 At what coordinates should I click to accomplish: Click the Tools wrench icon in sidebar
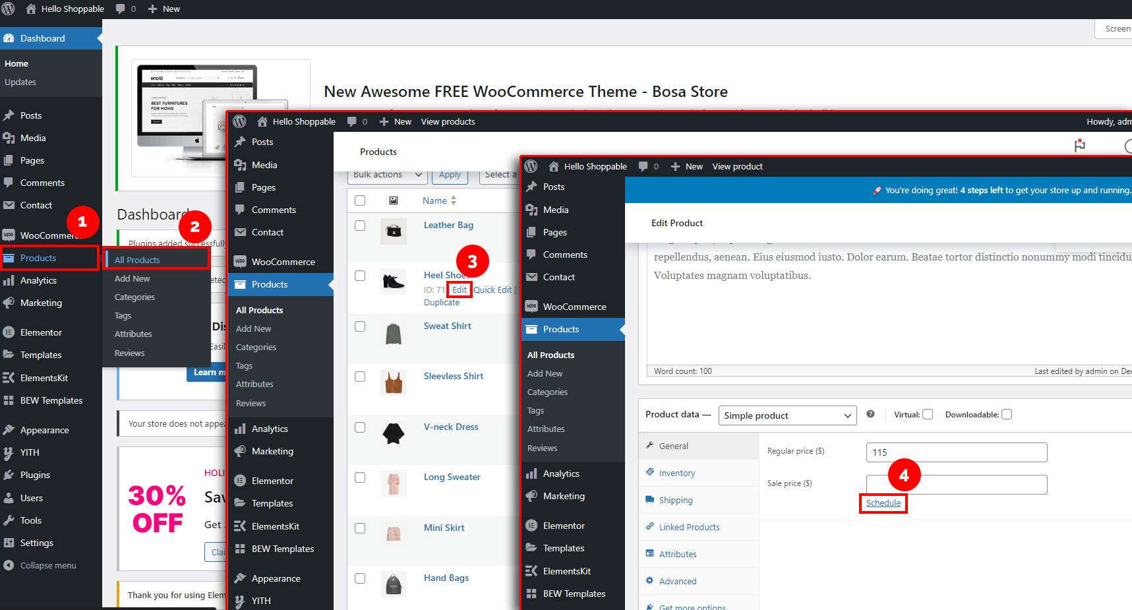pyautogui.click(x=9, y=520)
